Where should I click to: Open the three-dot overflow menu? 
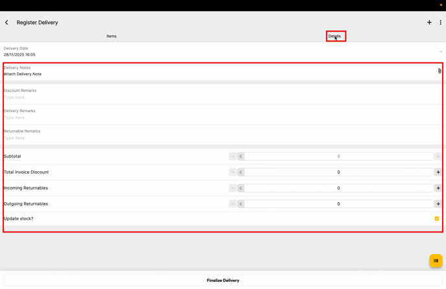click(440, 23)
